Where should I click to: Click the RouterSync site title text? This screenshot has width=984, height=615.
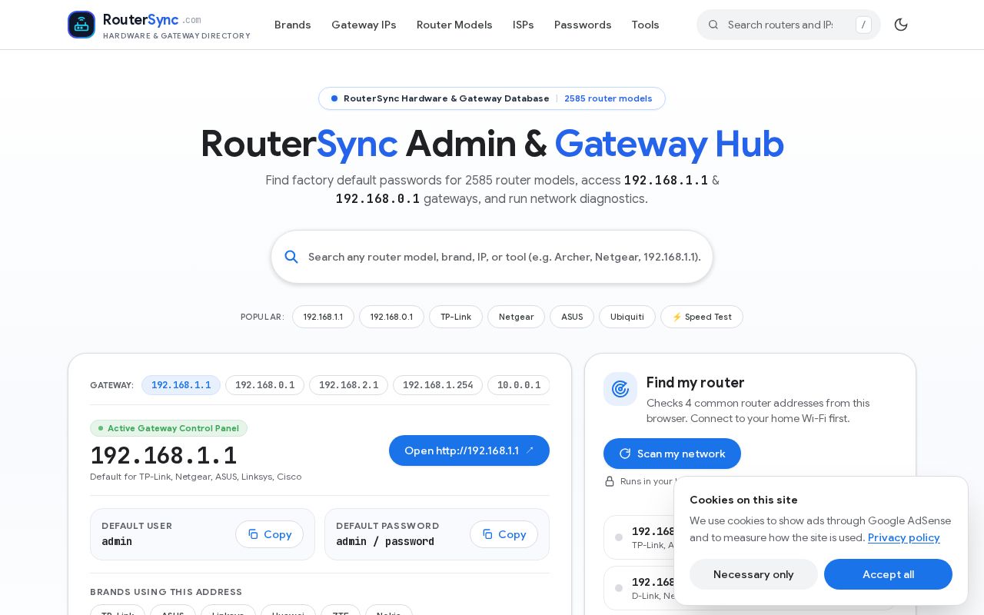coord(141,19)
